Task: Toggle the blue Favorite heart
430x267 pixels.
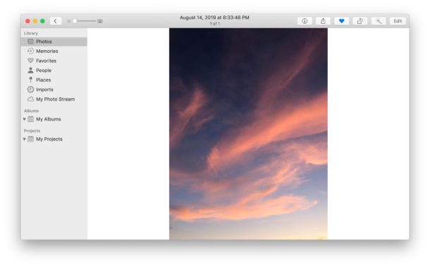Action: pyautogui.click(x=341, y=21)
